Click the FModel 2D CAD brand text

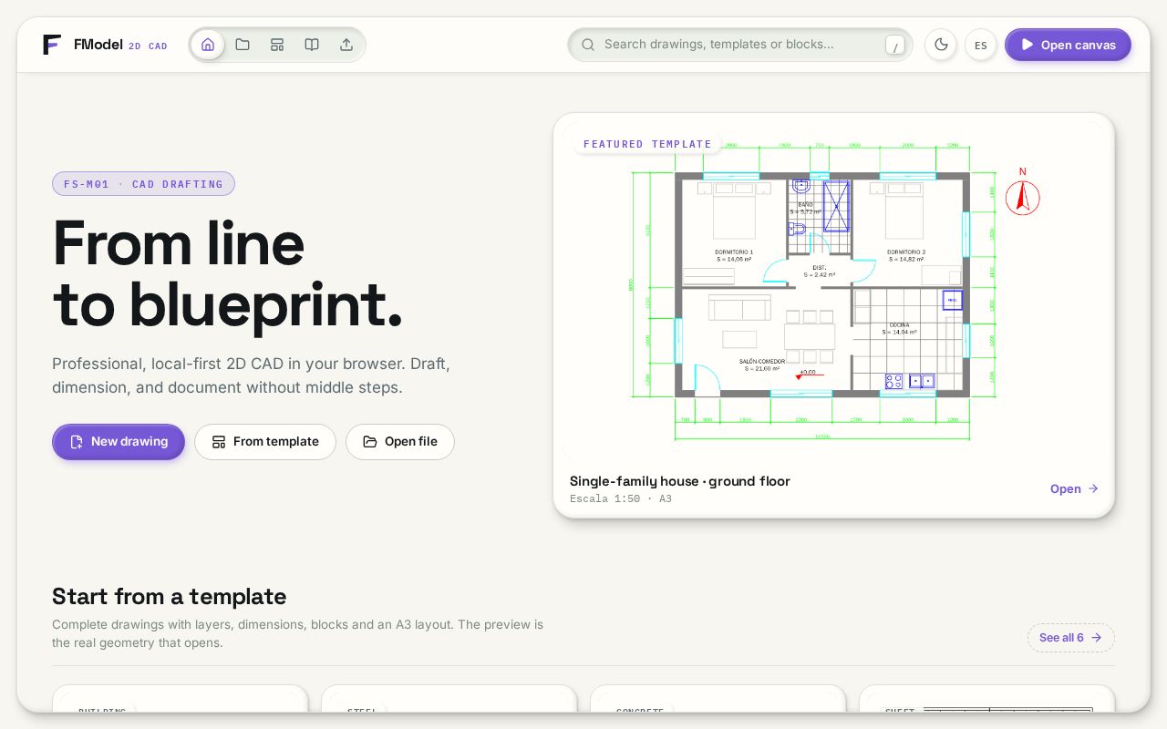[x=120, y=45]
